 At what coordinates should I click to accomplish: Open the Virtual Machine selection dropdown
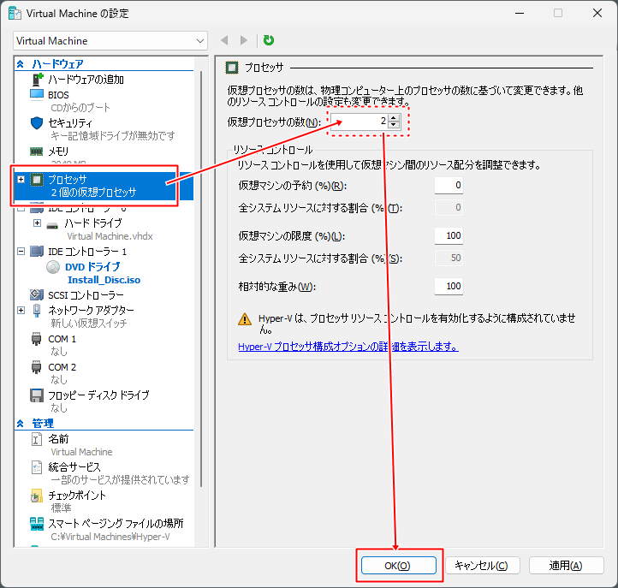click(x=111, y=40)
